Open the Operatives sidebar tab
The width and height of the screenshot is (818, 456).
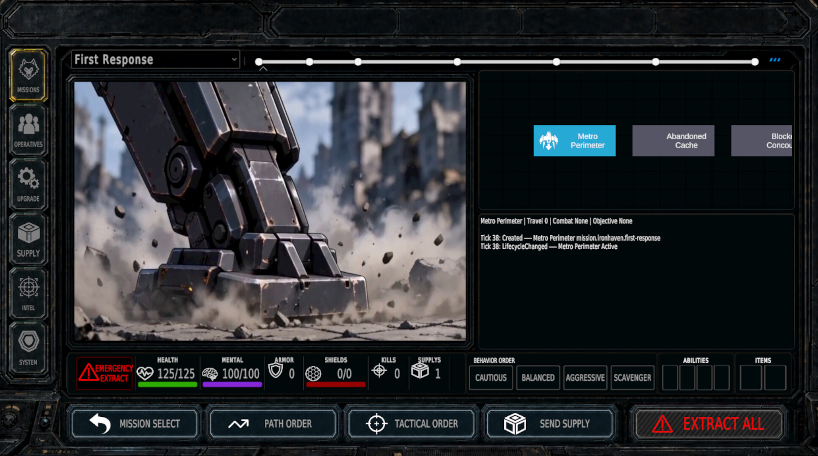pyautogui.click(x=28, y=130)
